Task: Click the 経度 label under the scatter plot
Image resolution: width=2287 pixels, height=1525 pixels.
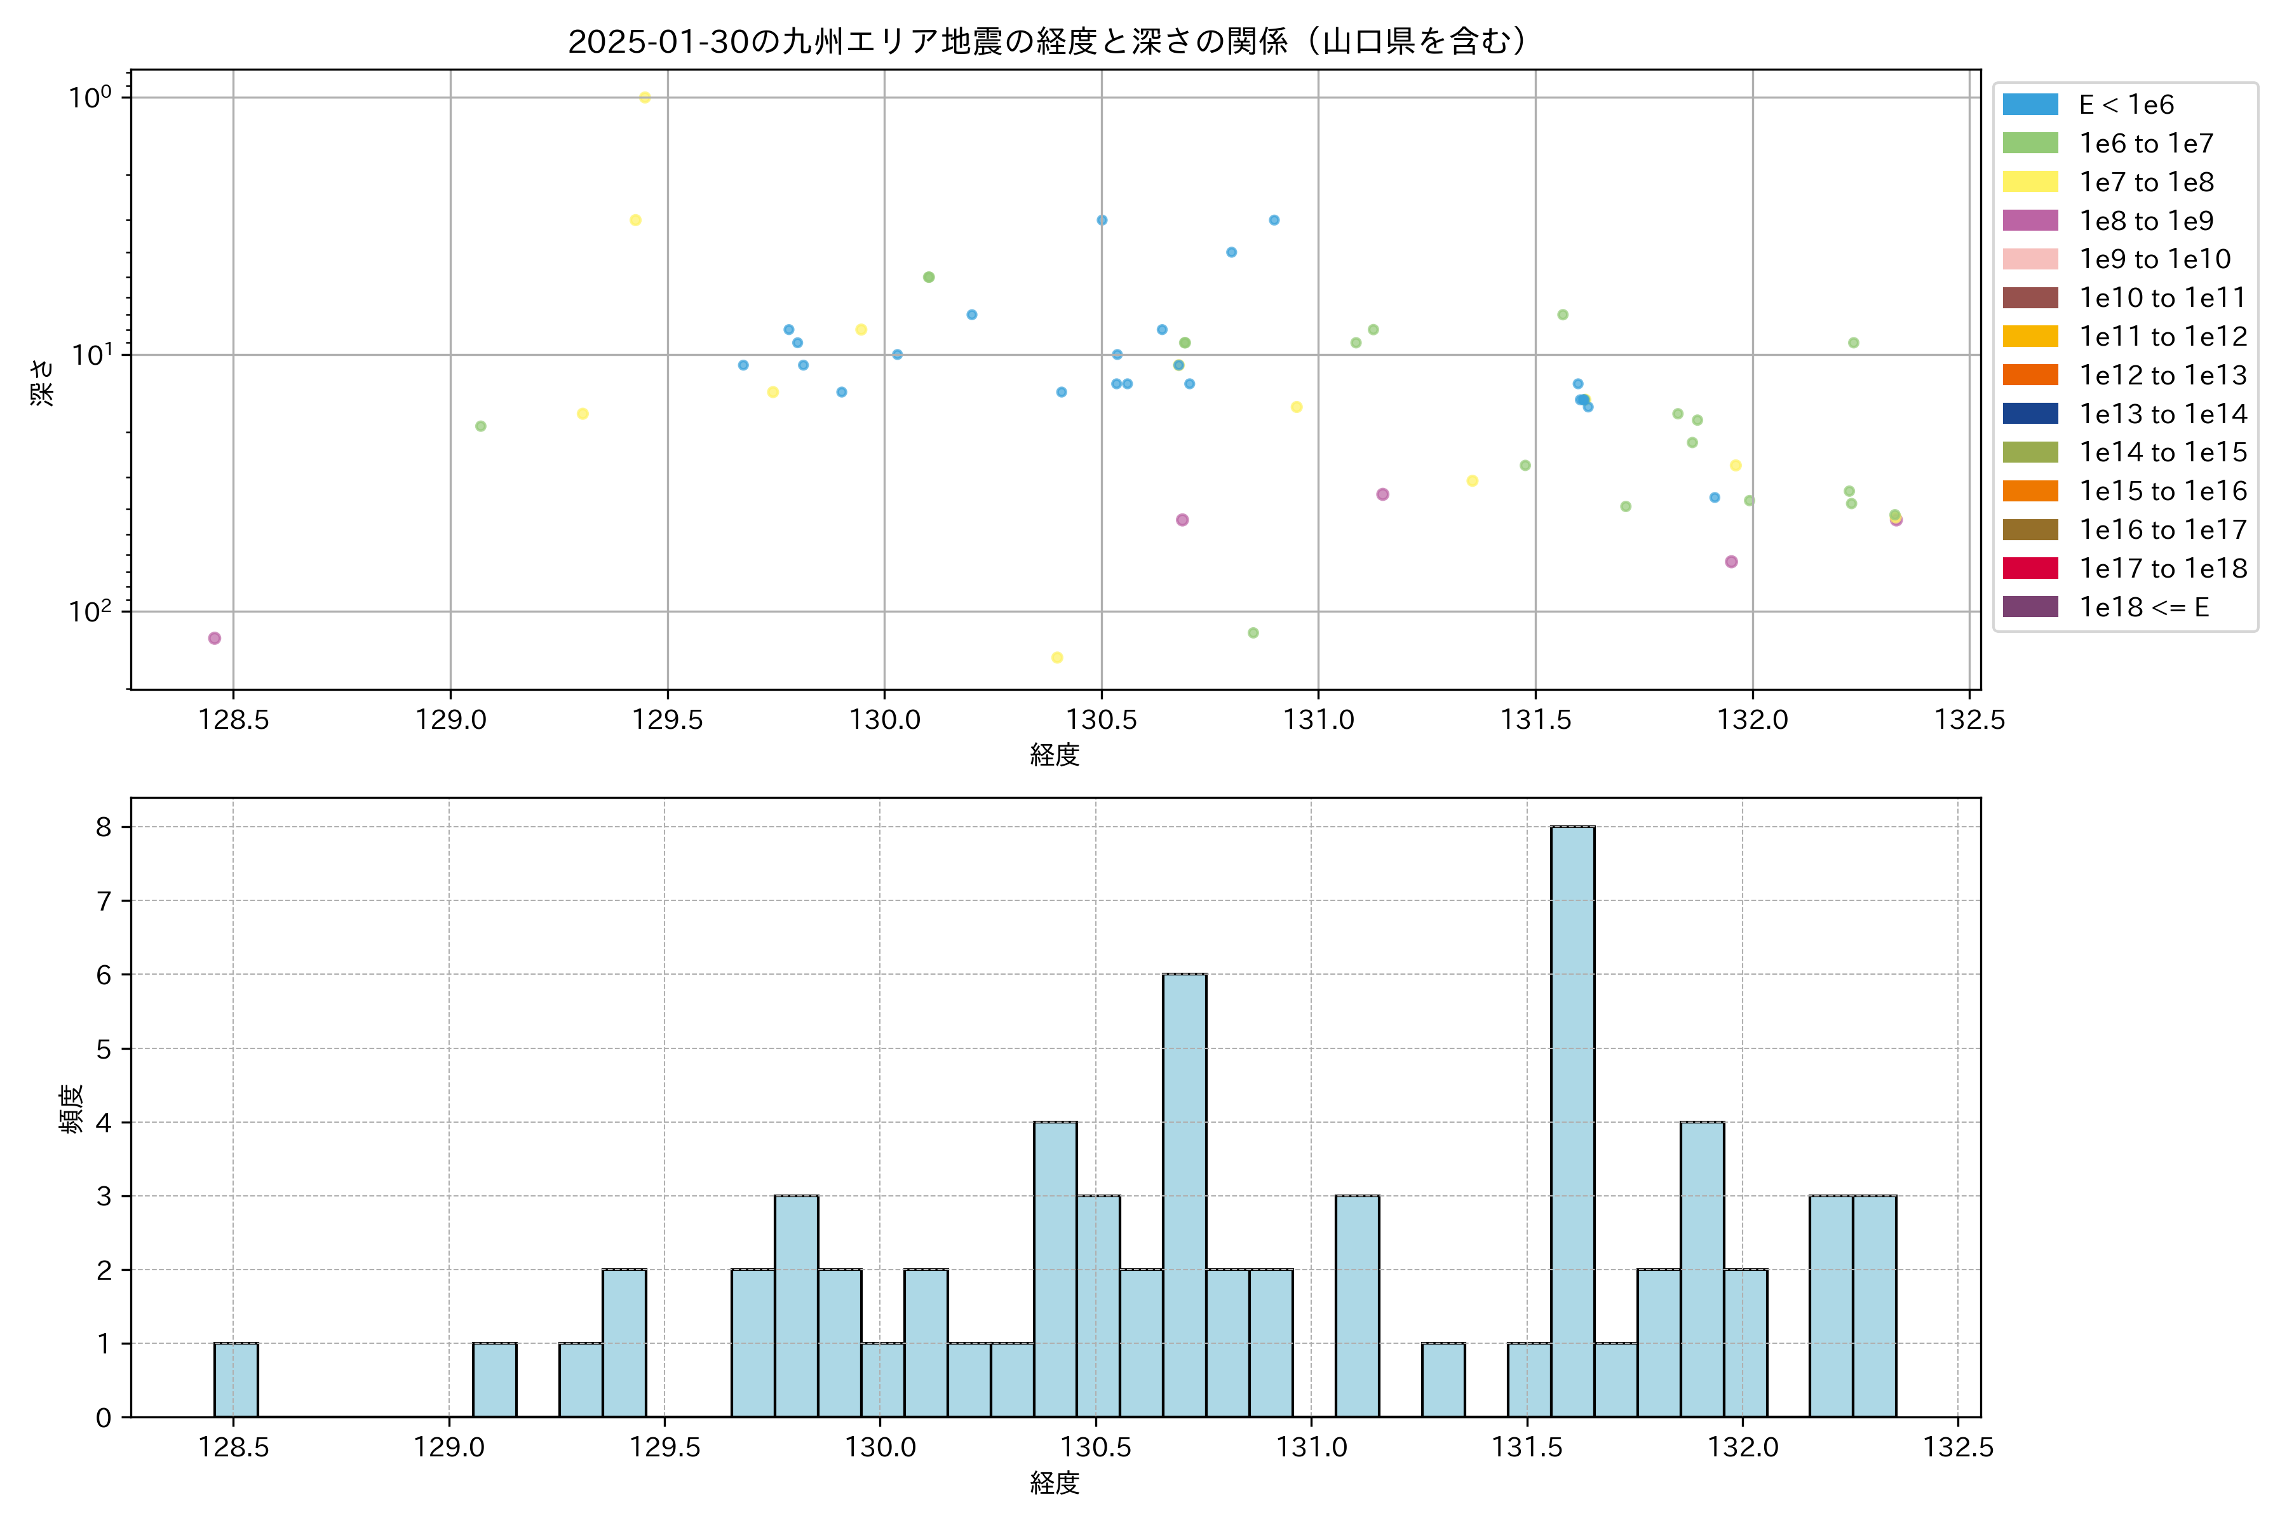Action: click(1055, 755)
